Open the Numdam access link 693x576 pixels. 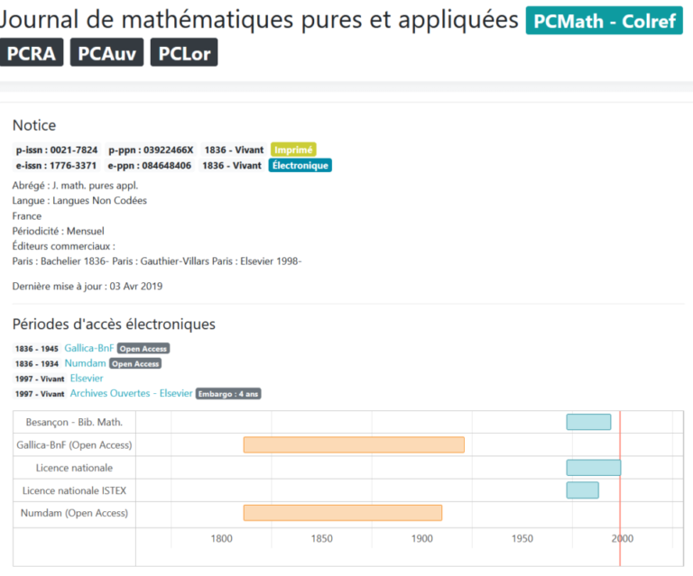tap(85, 363)
